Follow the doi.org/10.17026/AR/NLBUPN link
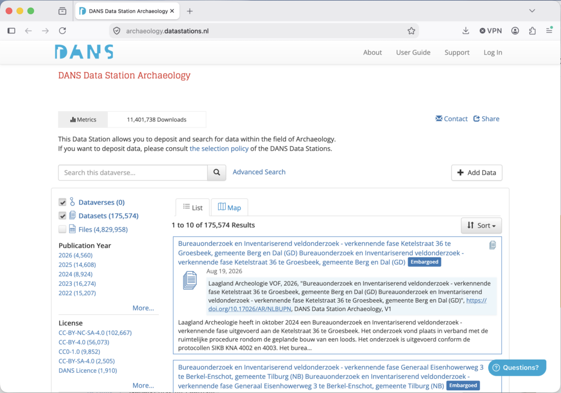Screen dimensions: 561x393 (x=249, y=309)
